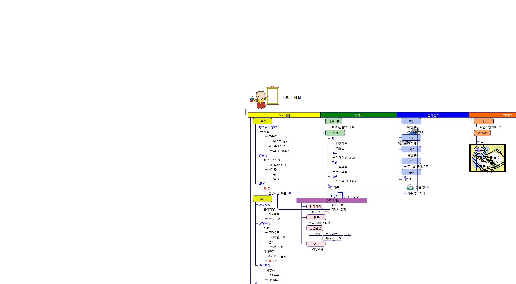Select the 대출상환 node
This screenshot has width=516, height=284.
click(x=334, y=121)
